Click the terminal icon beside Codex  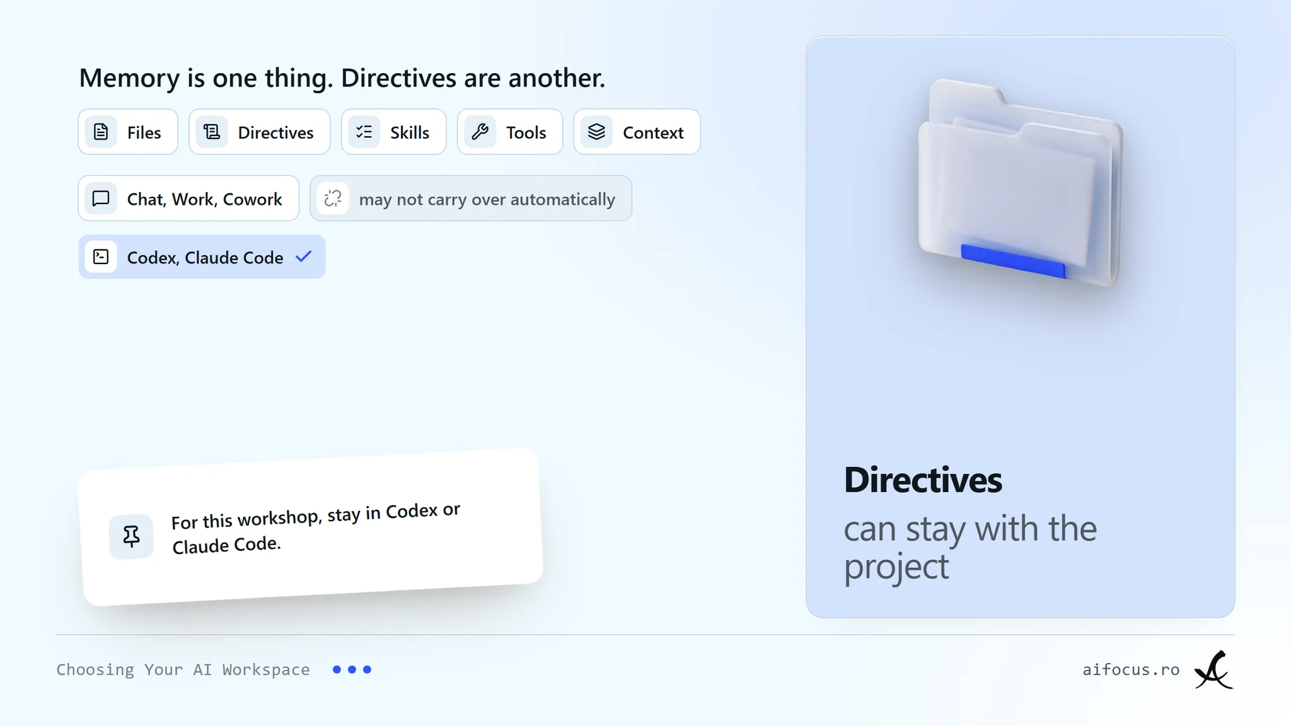pos(101,256)
